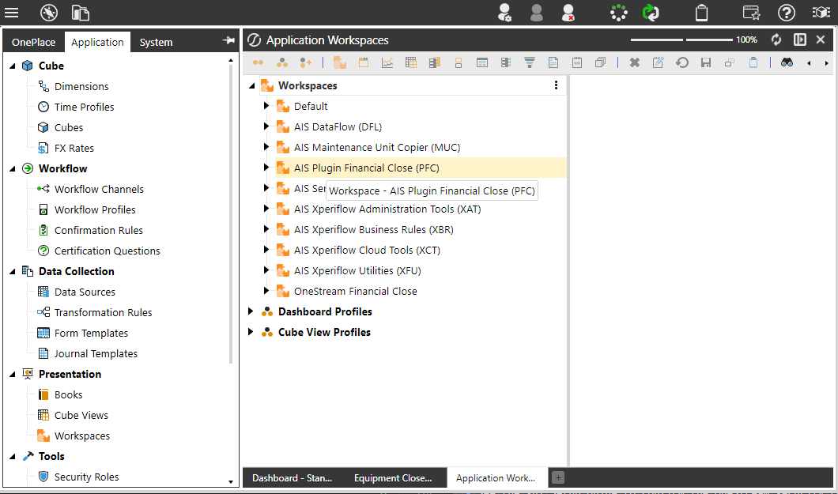Viewport: 838px width, 494px height.
Task: Expand the Dashboard Profiles node
Action: pyautogui.click(x=250, y=311)
